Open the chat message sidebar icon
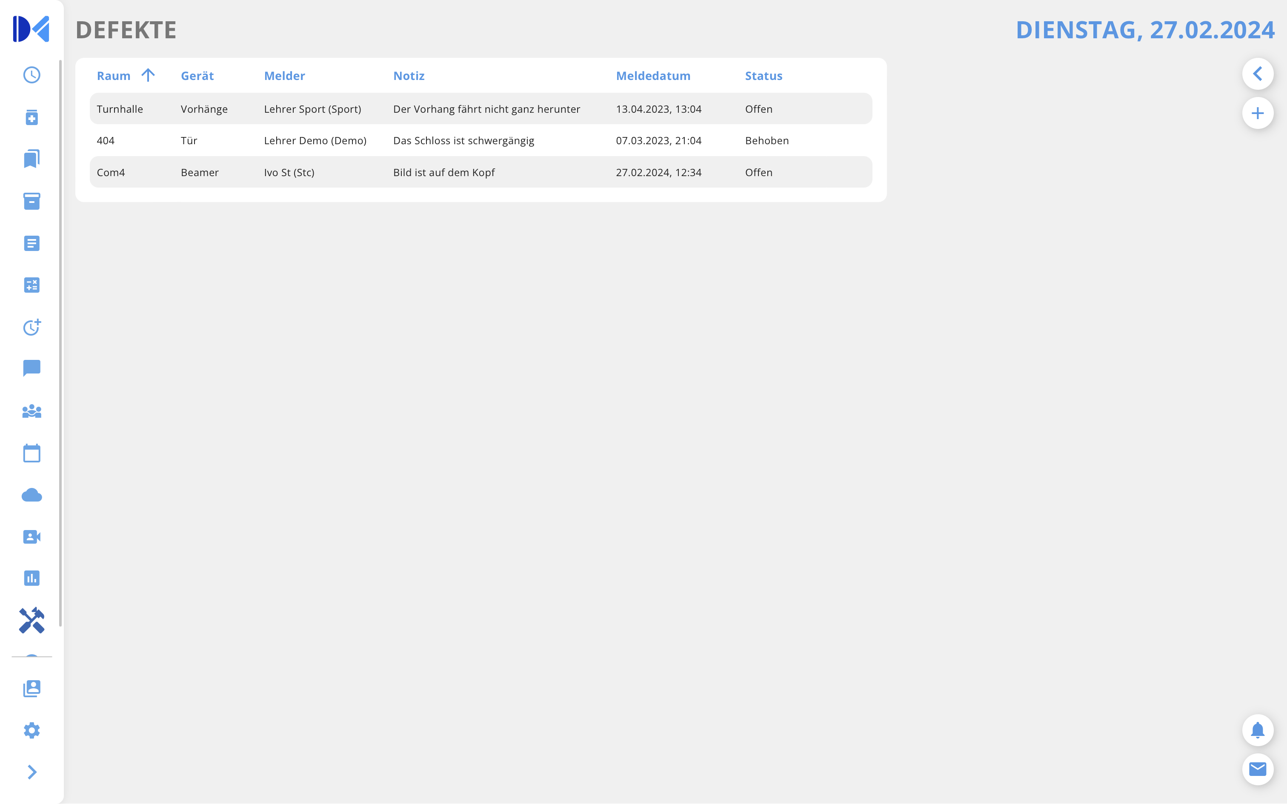 (32, 368)
